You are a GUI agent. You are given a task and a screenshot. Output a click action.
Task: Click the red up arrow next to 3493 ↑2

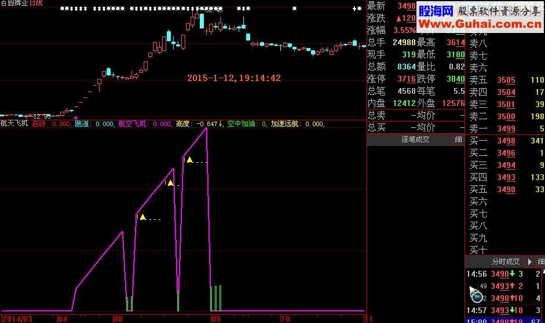tap(512, 286)
